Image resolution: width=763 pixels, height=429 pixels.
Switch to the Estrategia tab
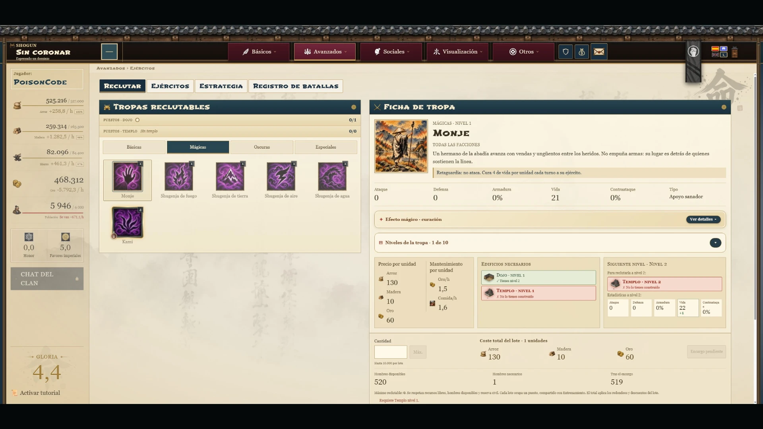pyautogui.click(x=221, y=86)
